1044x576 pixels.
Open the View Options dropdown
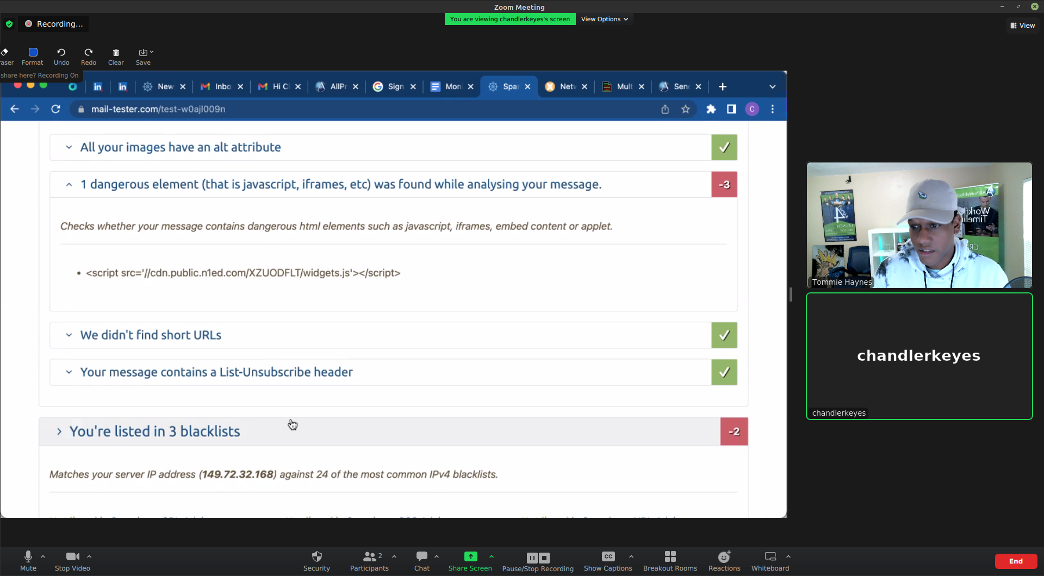(604, 19)
